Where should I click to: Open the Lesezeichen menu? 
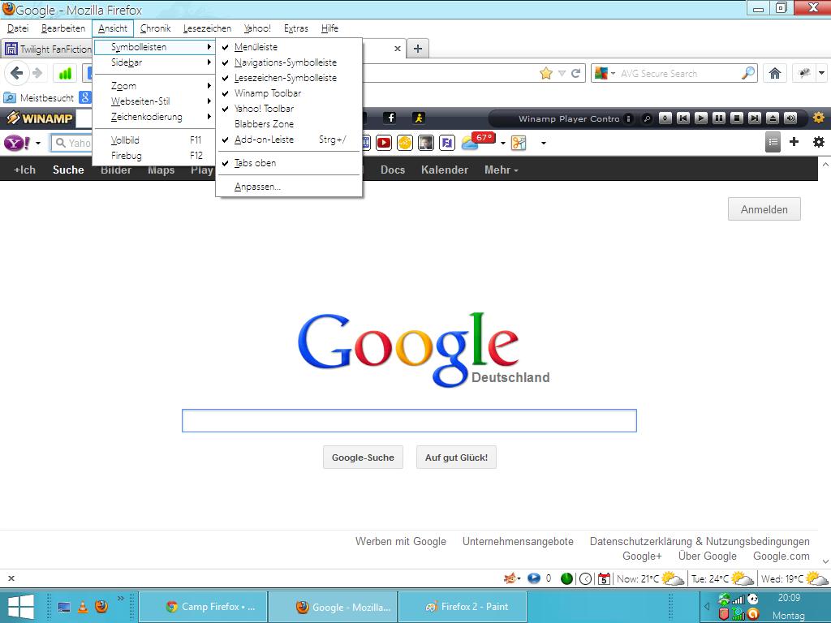pos(207,28)
